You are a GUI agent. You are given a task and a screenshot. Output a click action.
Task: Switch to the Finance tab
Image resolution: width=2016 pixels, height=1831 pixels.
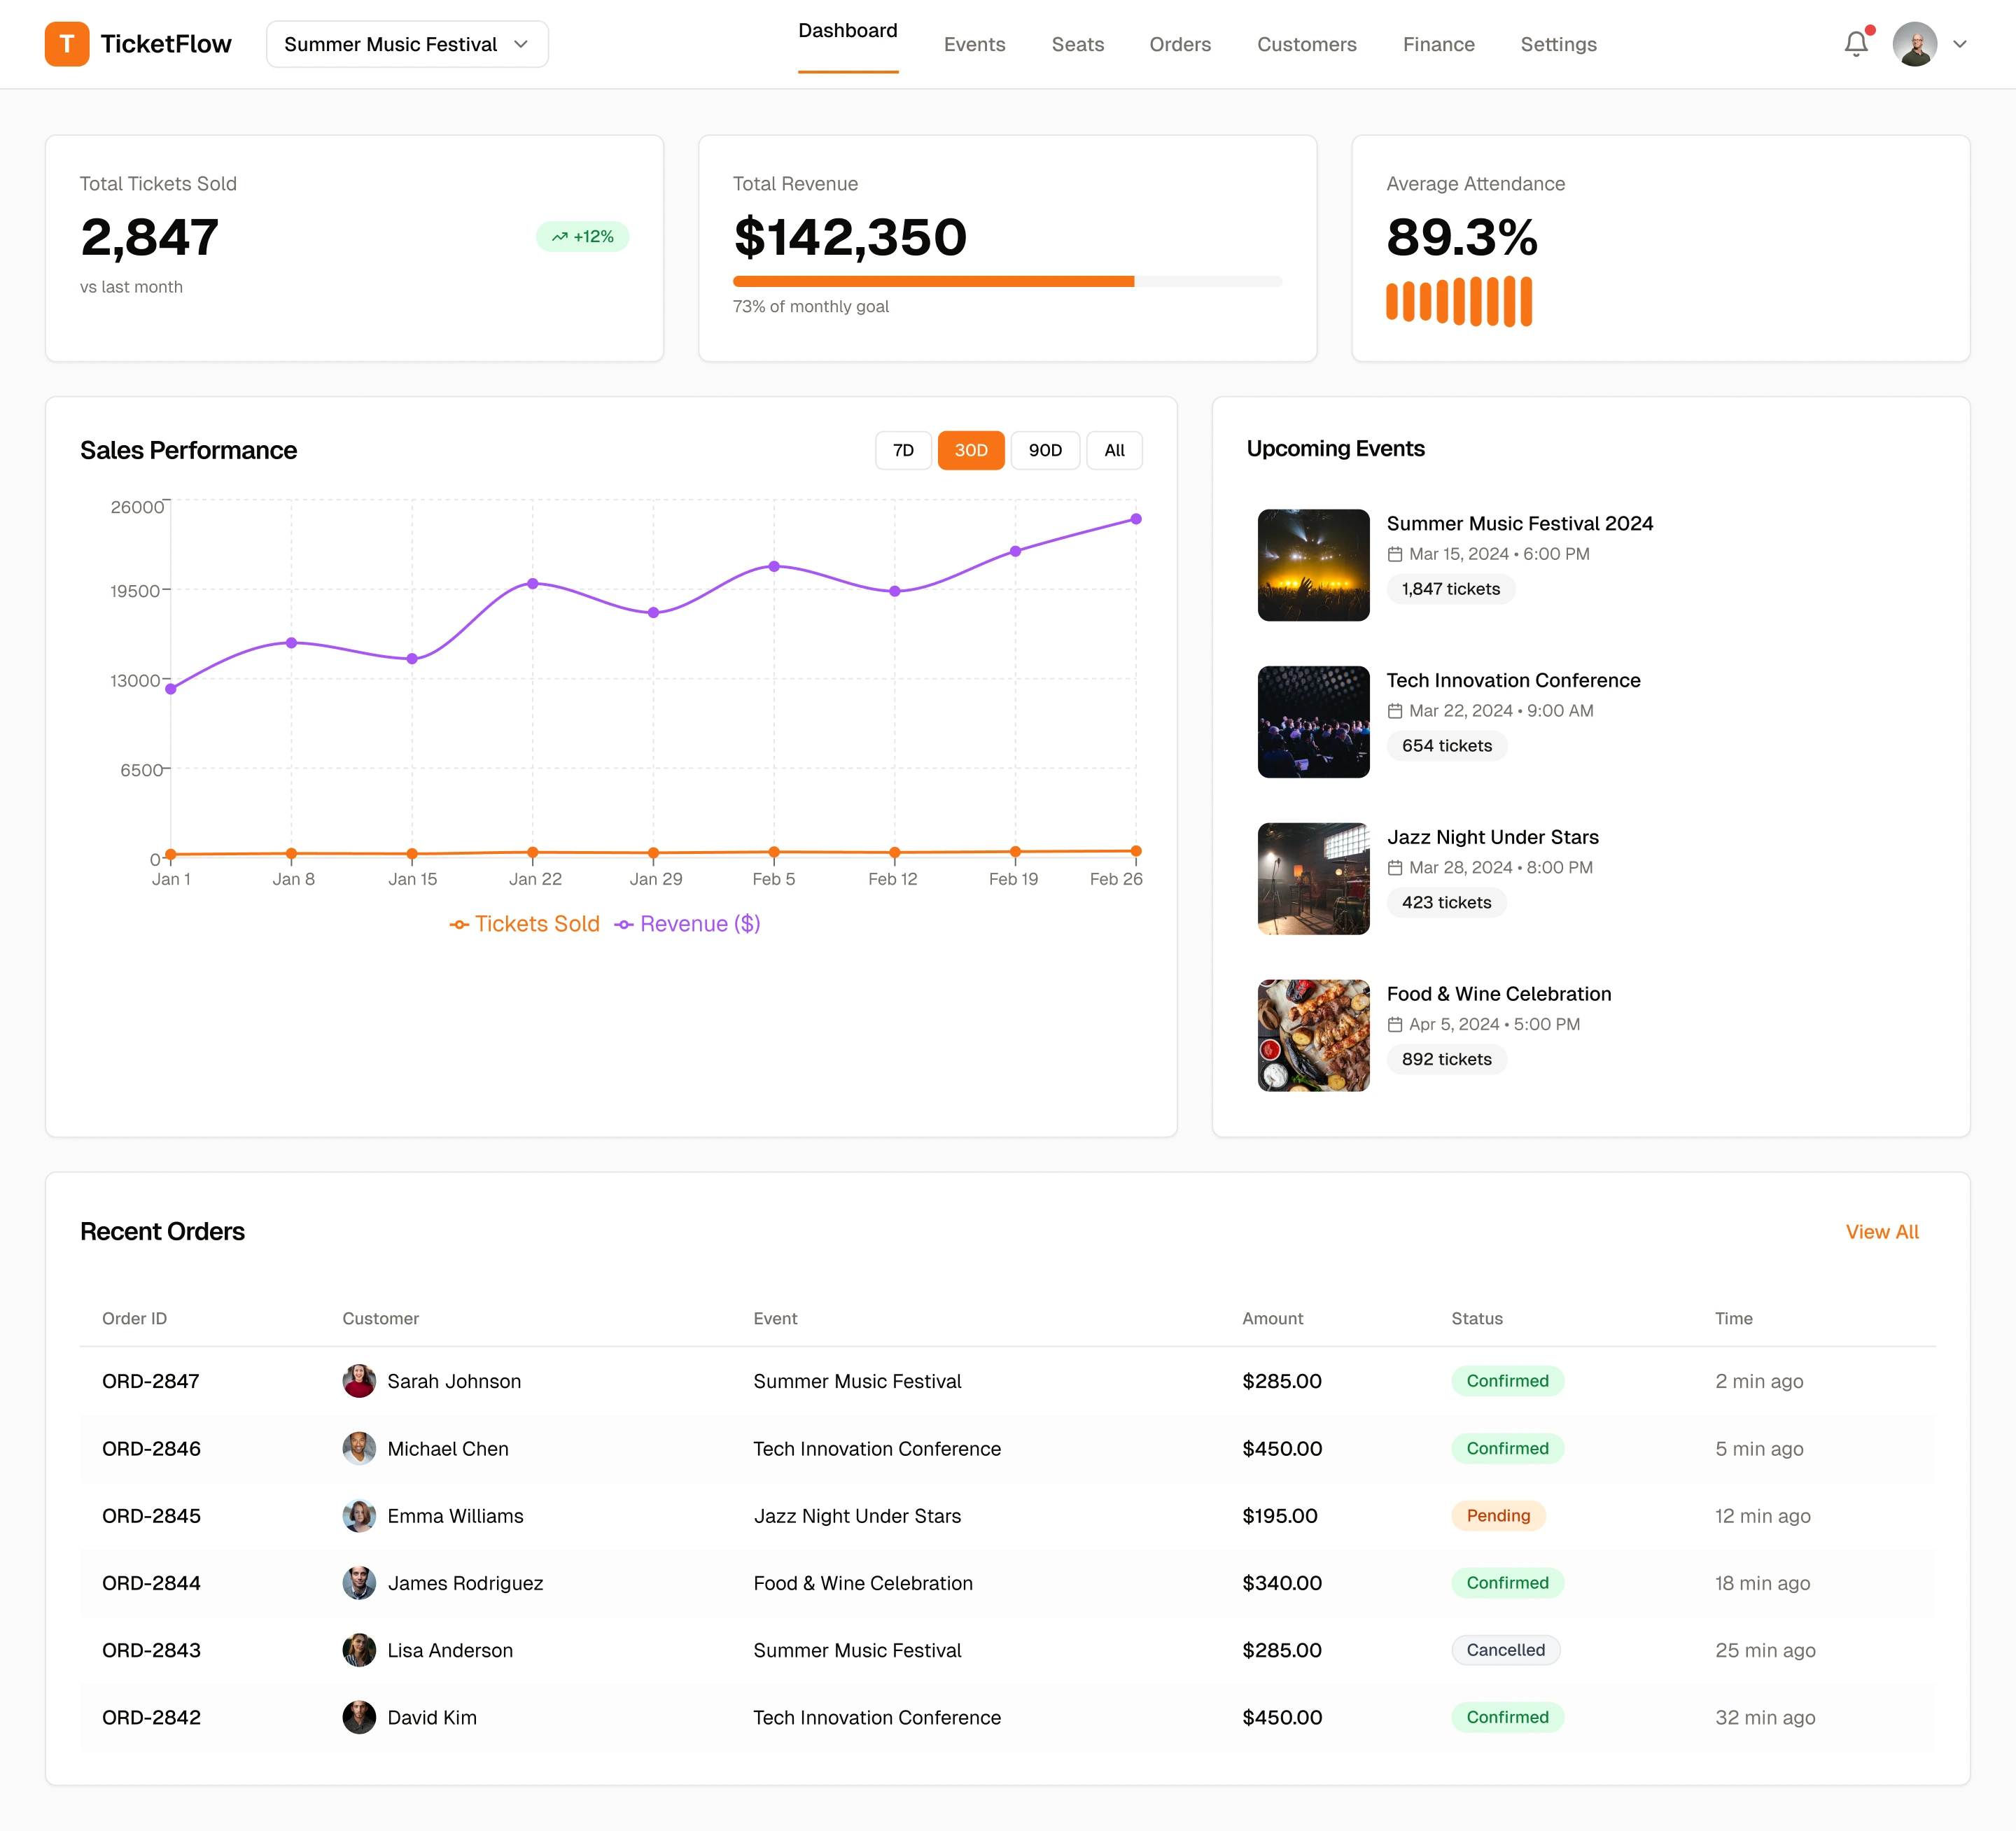(x=1438, y=44)
